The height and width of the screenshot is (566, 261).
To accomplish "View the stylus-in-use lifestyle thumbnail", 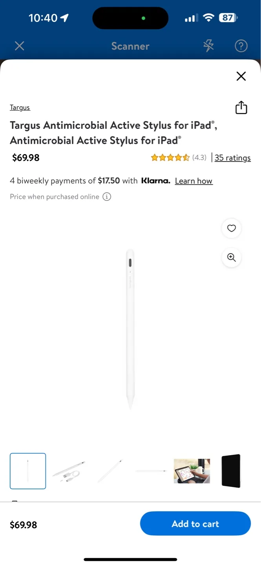I will 192,471.
